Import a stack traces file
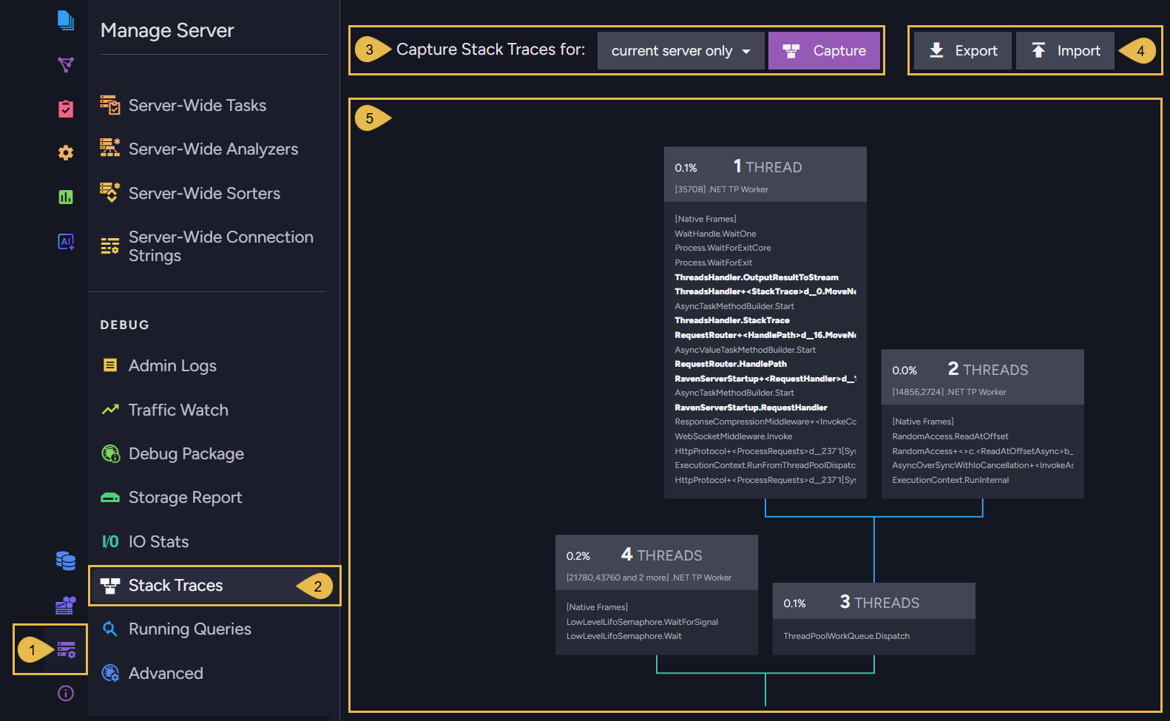Screen dimensions: 1170x721 (1065, 51)
